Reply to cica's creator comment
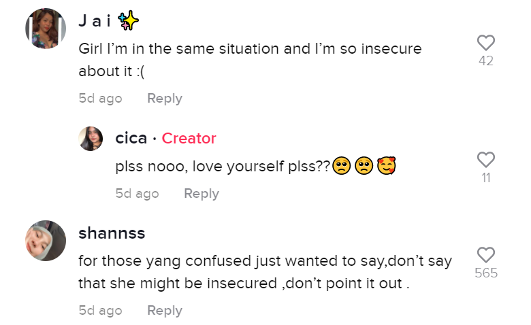The width and height of the screenshot is (531, 325). (x=202, y=194)
